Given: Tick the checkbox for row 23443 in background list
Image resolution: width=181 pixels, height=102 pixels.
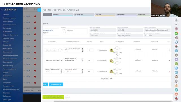Looking at the screenshot, I should 24,65.
